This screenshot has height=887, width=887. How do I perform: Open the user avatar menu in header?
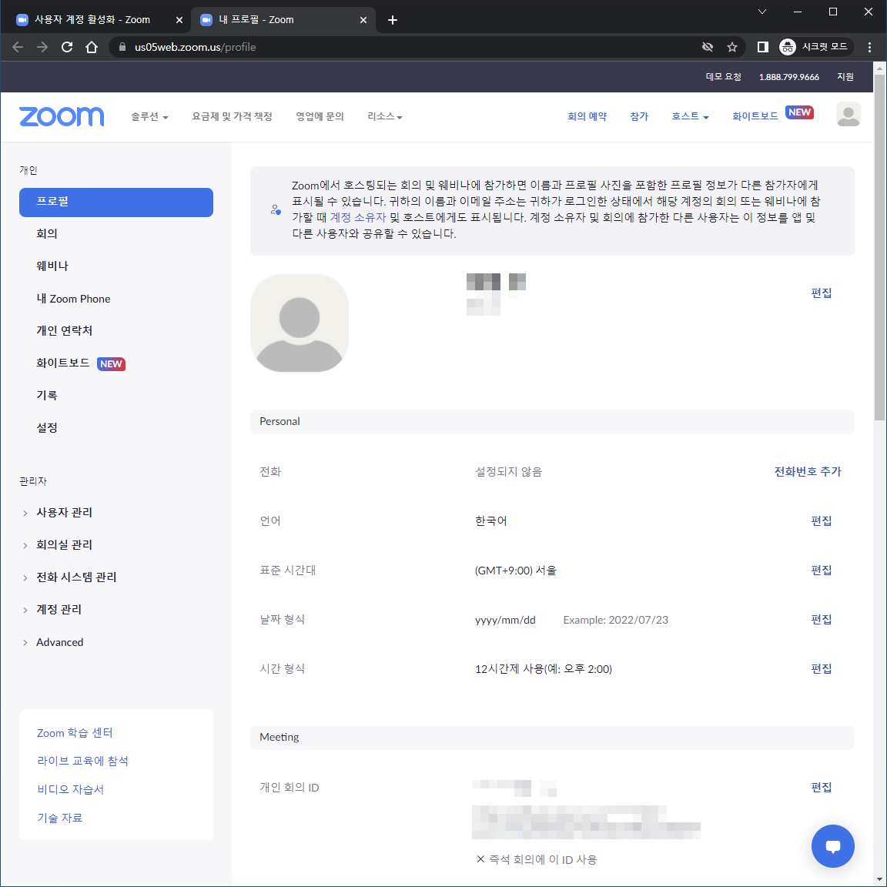point(848,114)
